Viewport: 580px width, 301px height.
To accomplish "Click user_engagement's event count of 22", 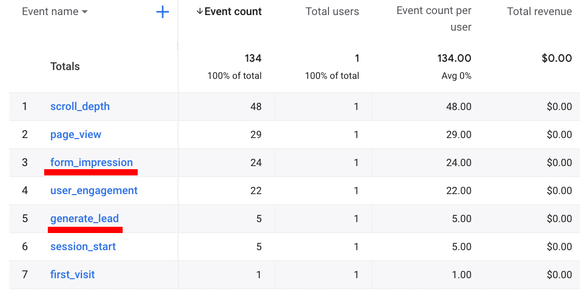I will pyautogui.click(x=256, y=190).
